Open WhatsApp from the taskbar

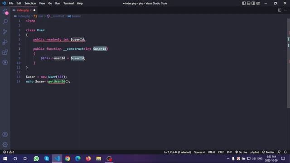point(36,158)
